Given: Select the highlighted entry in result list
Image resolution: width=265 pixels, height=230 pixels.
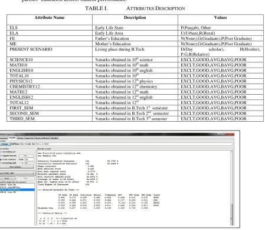Looking at the screenshot, I should coord(17,189).
